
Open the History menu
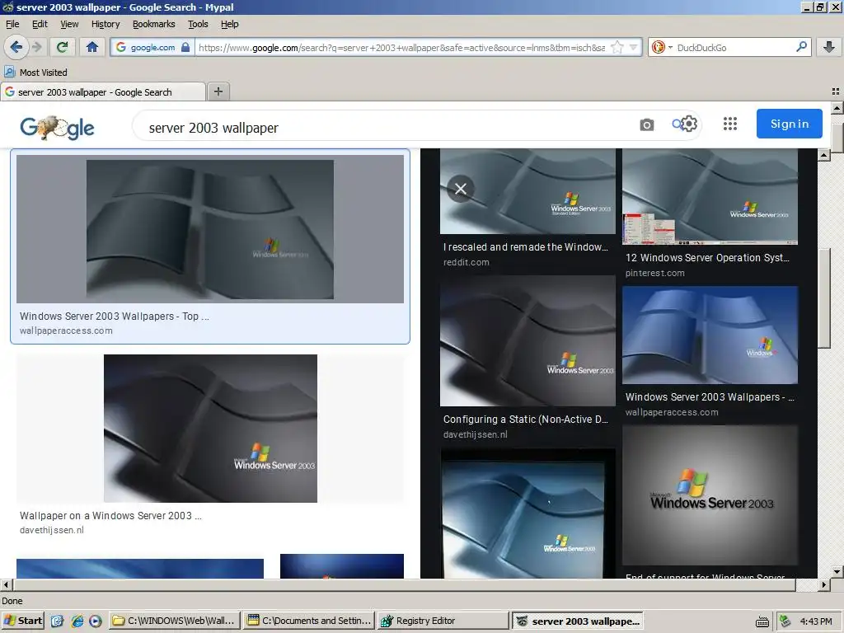pyautogui.click(x=105, y=24)
